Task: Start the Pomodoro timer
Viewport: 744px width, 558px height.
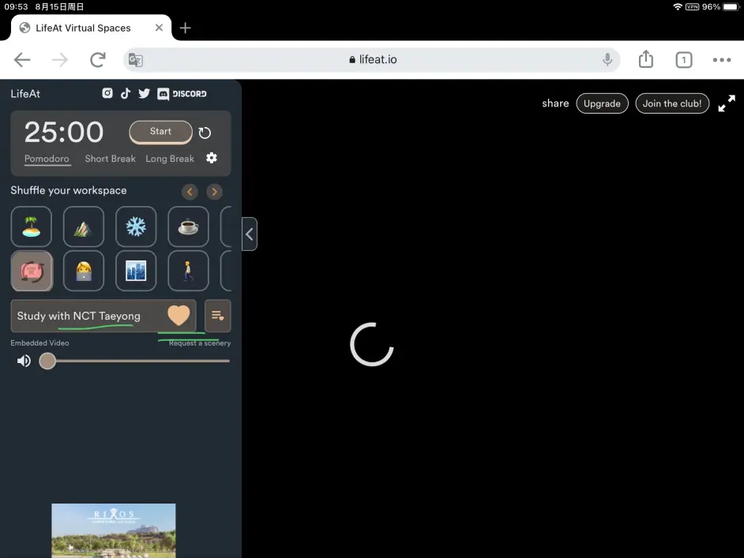Action: [x=160, y=132]
